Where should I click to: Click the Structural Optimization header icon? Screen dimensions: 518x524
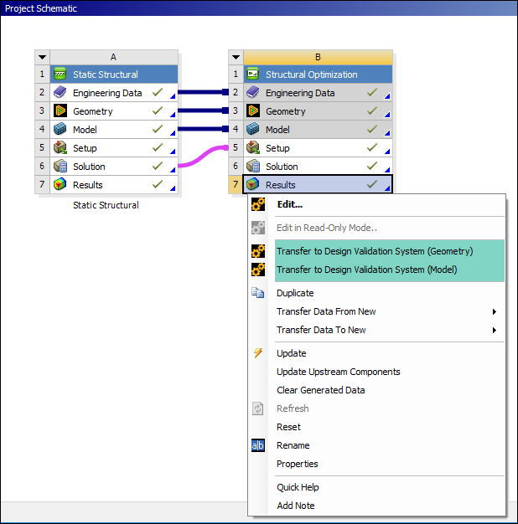pyautogui.click(x=253, y=74)
